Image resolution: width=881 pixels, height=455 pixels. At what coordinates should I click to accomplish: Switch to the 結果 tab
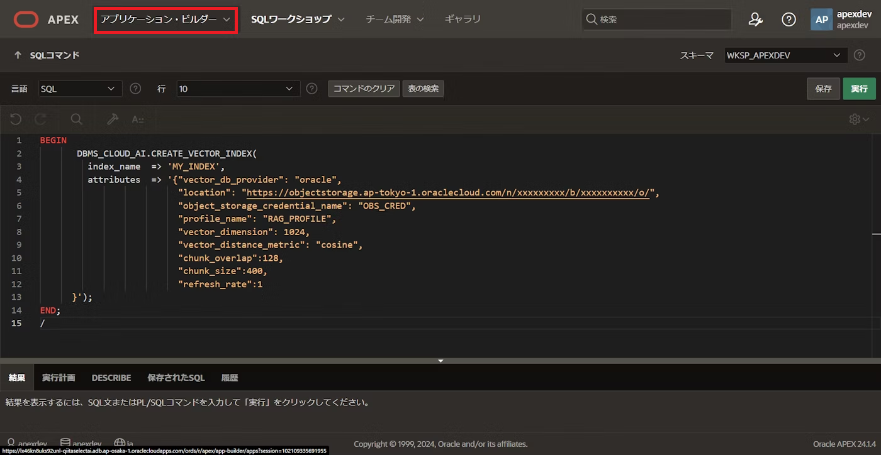(x=17, y=378)
